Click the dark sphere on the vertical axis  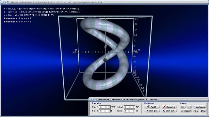105,60
